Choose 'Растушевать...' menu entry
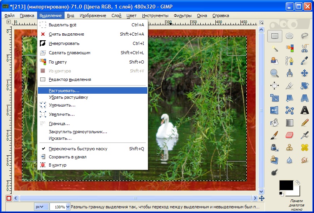The image size is (314, 213). click(x=92, y=91)
